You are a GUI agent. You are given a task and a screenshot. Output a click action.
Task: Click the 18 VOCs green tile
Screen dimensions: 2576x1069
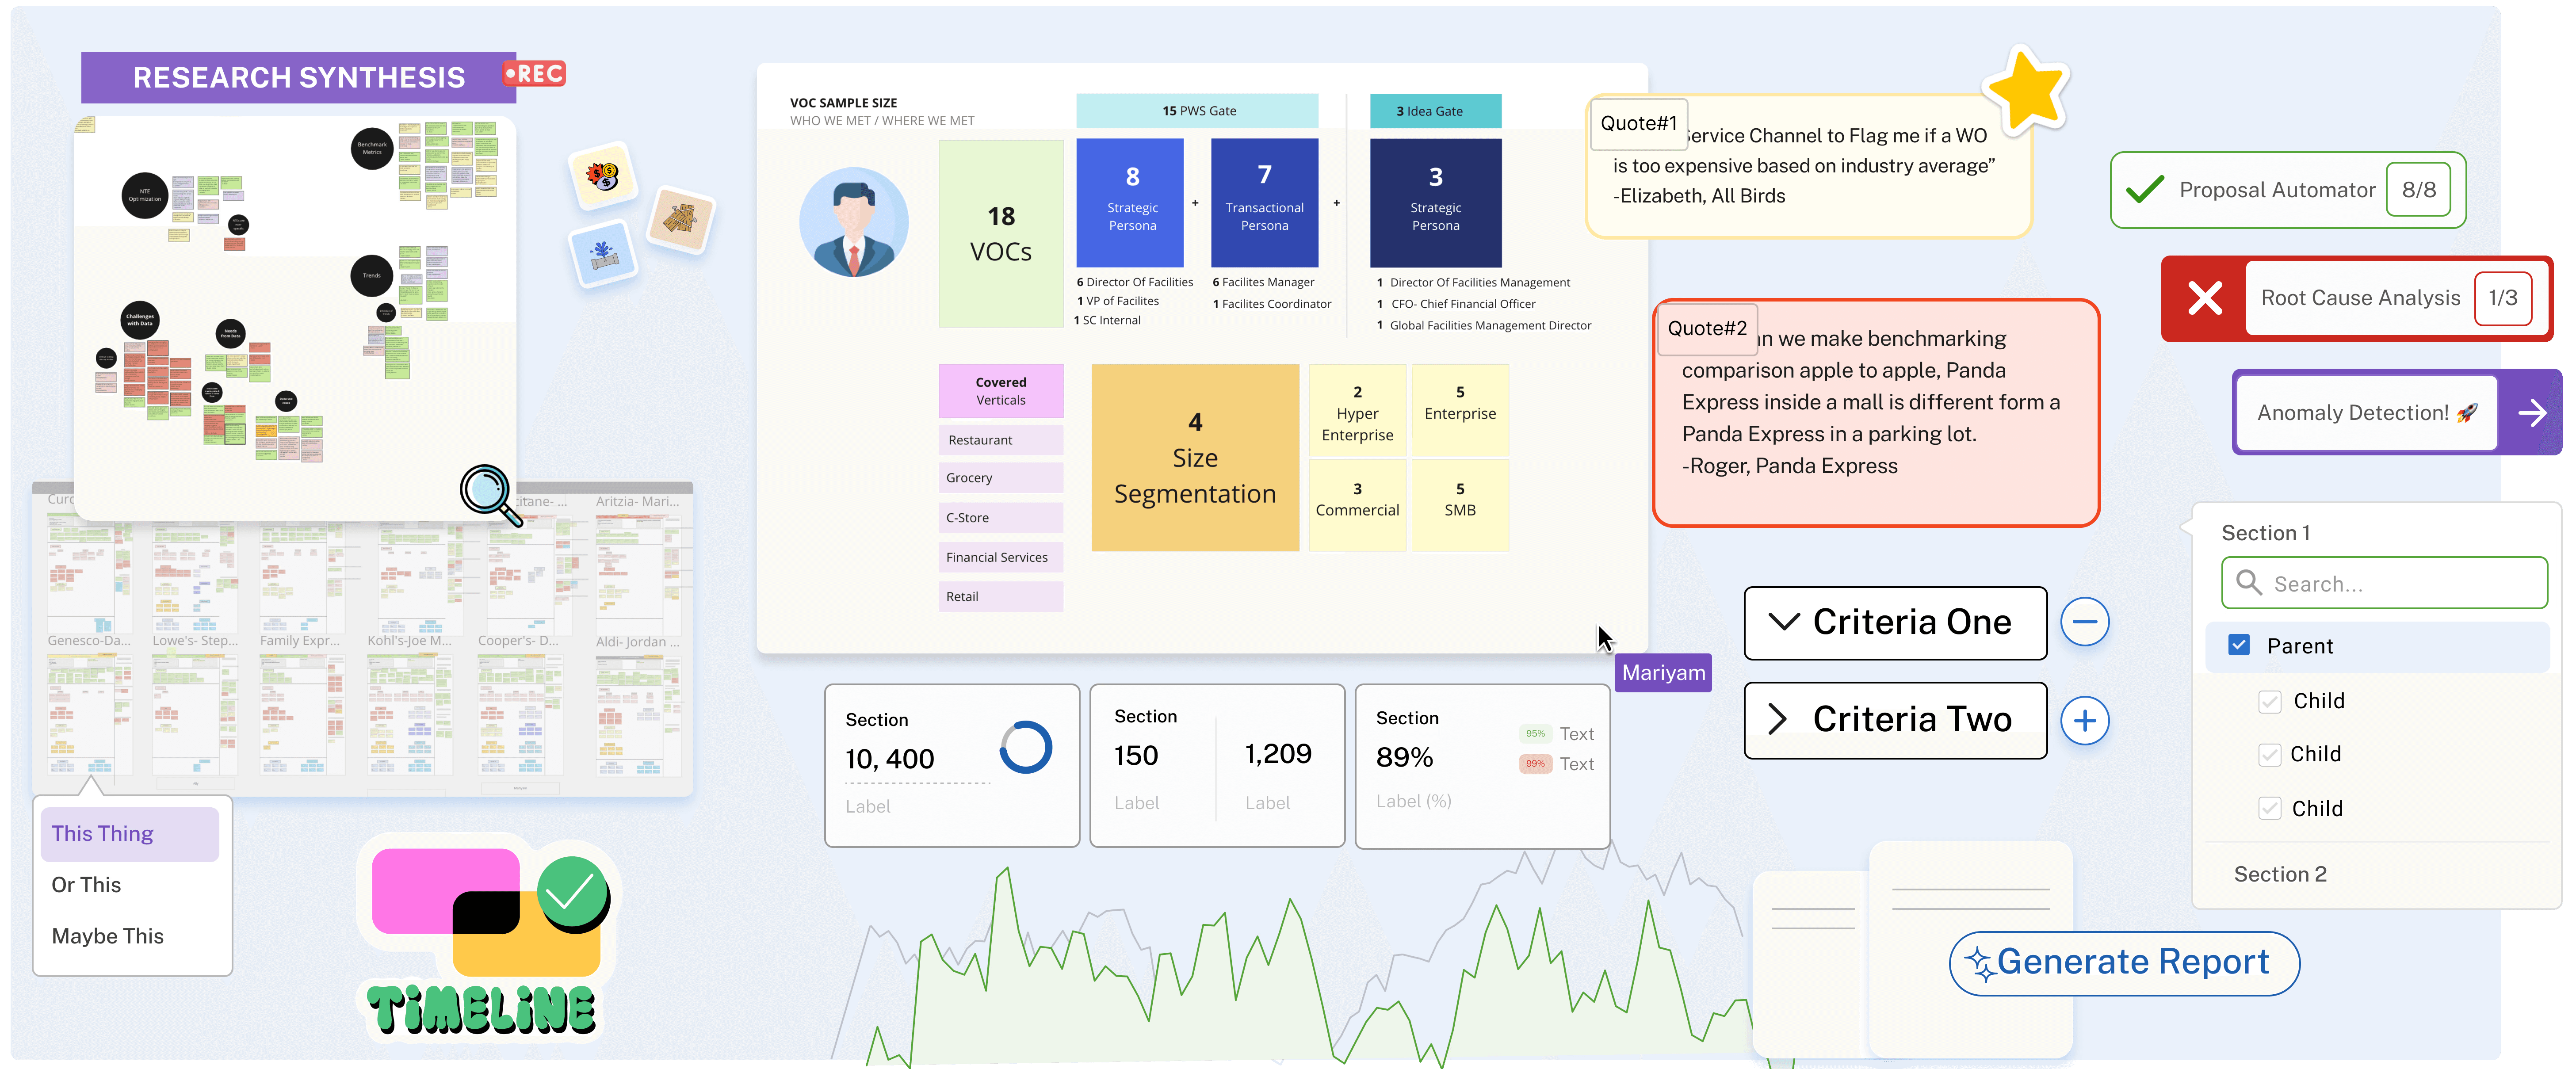pyautogui.click(x=1000, y=234)
